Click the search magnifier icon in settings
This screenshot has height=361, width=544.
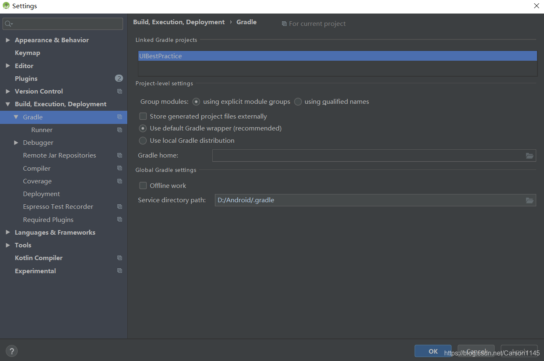(x=8, y=24)
